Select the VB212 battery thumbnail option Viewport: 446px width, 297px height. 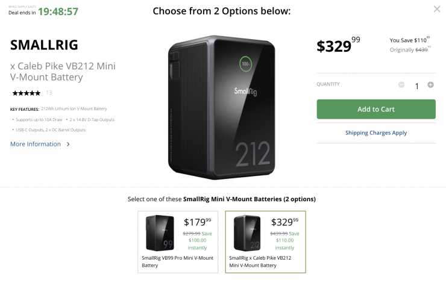coord(247,233)
